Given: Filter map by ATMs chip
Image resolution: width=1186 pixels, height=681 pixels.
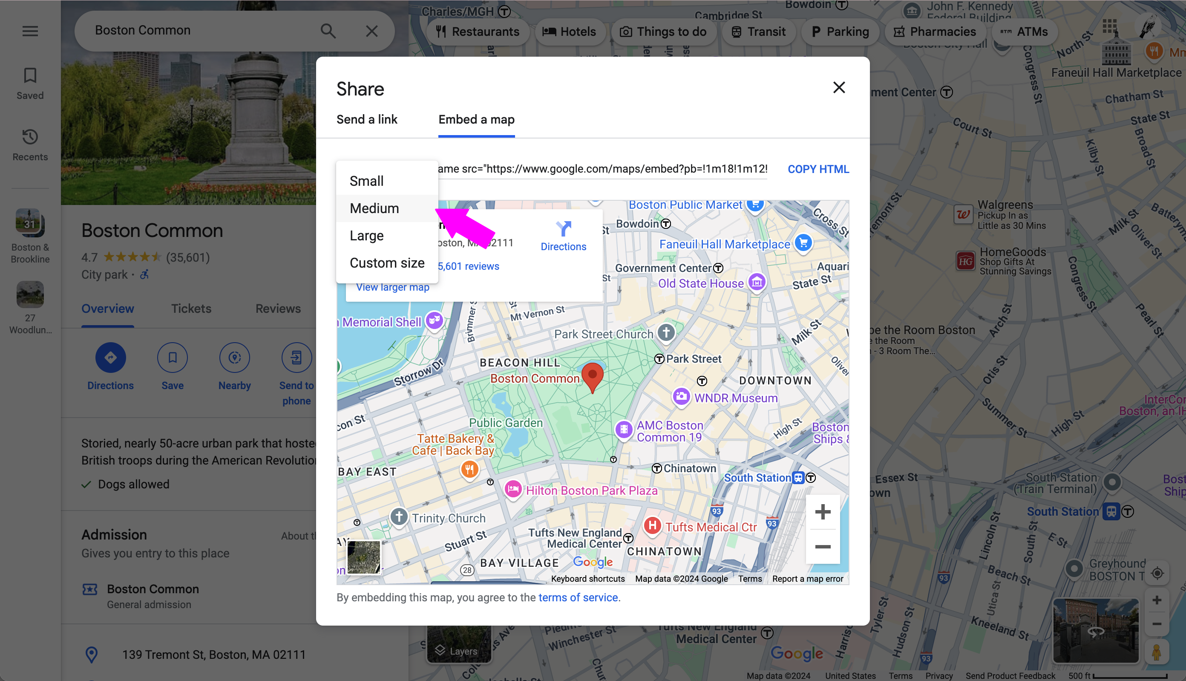Looking at the screenshot, I should point(1024,32).
